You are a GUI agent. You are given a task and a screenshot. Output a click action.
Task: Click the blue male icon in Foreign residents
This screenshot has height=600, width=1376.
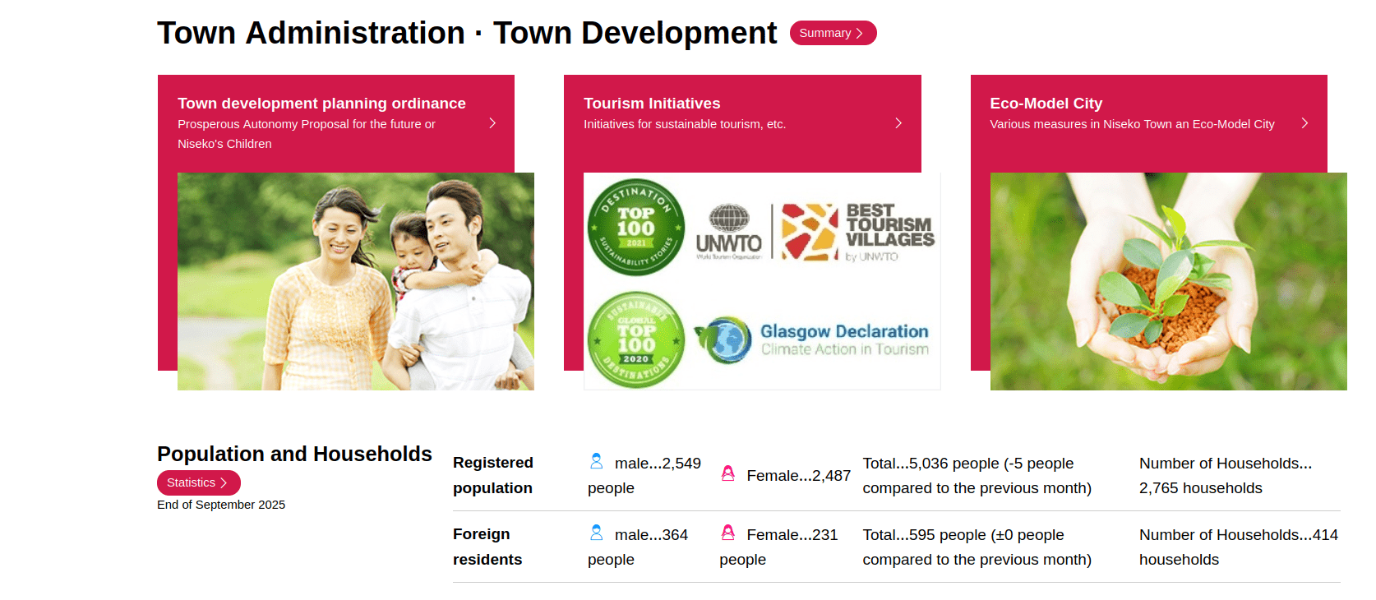(x=597, y=533)
